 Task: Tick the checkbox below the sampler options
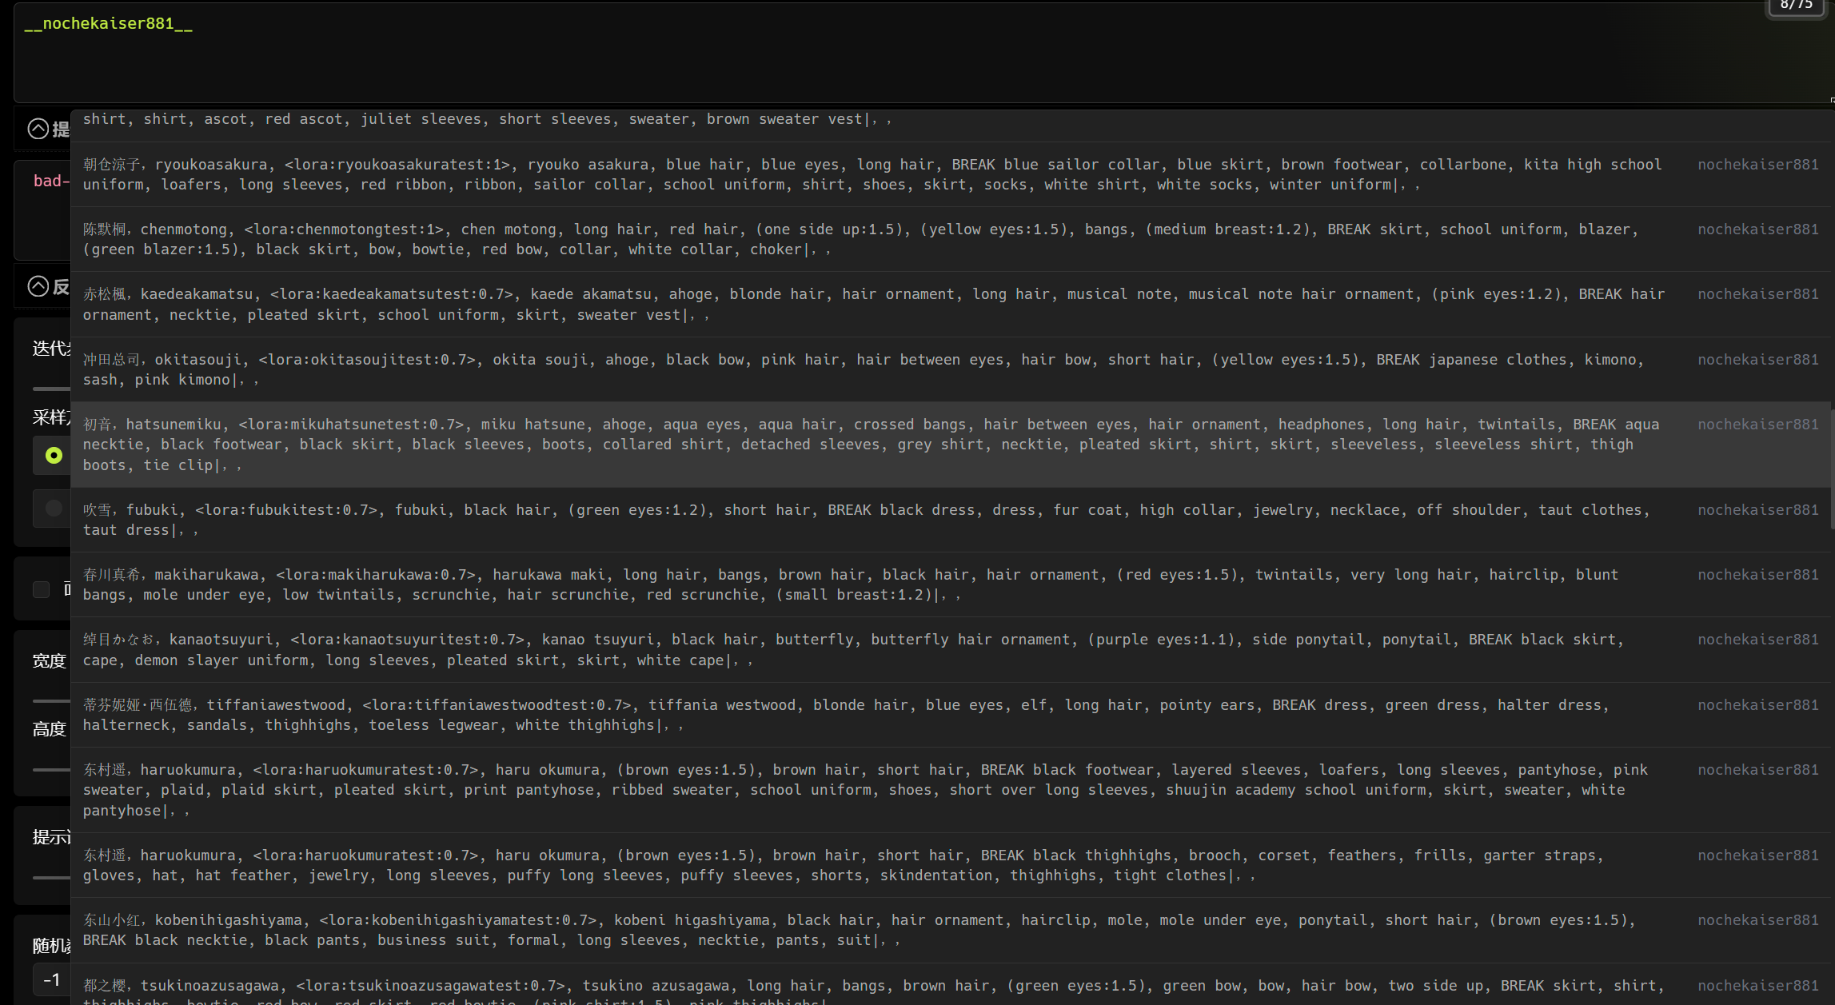(x=41, y=589)
